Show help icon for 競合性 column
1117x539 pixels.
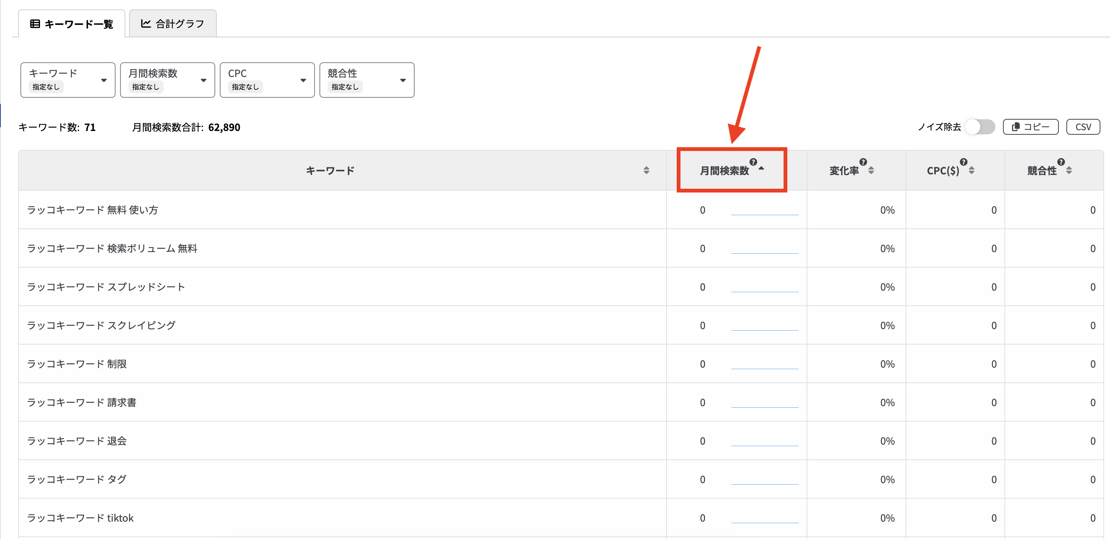[x=1061, y=162]
